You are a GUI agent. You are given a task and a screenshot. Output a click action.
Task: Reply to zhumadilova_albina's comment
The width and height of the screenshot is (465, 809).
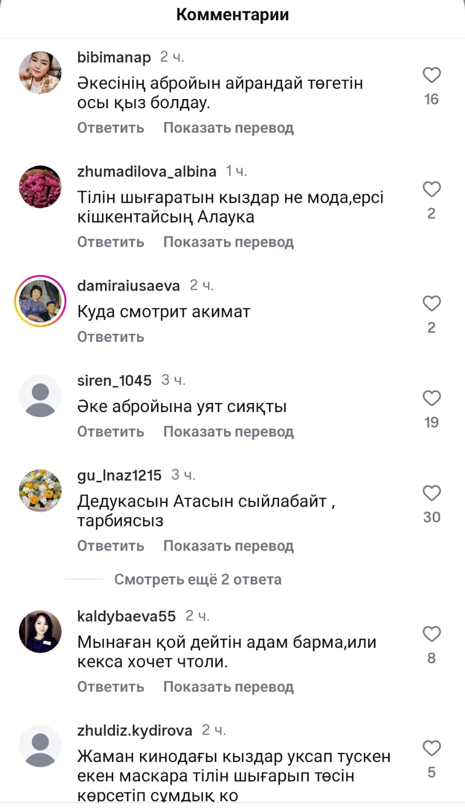point(111,242)
